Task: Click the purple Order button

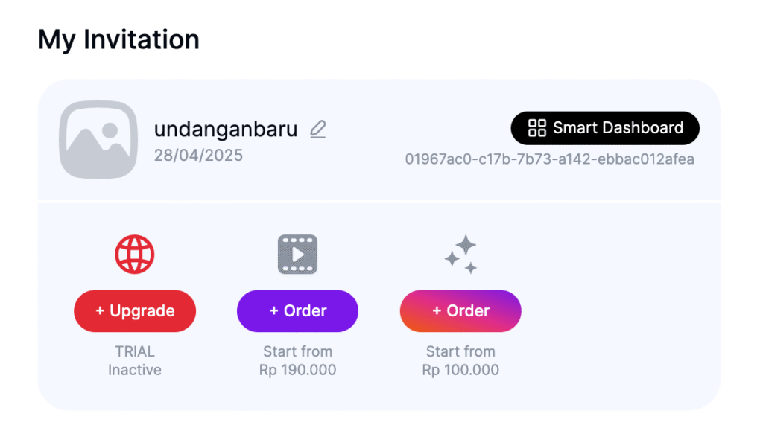Action: point(298,311)
